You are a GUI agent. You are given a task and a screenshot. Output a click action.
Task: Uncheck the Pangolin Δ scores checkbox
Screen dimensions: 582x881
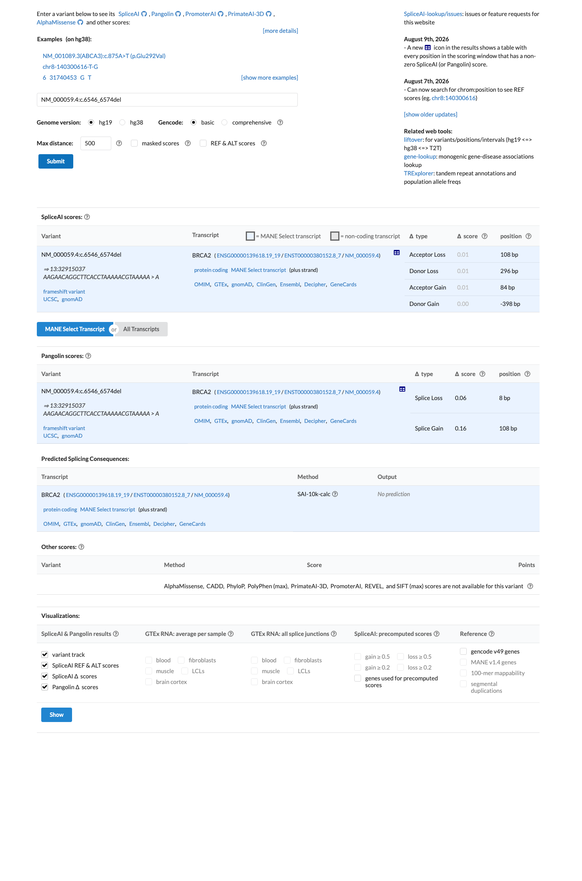45,687
